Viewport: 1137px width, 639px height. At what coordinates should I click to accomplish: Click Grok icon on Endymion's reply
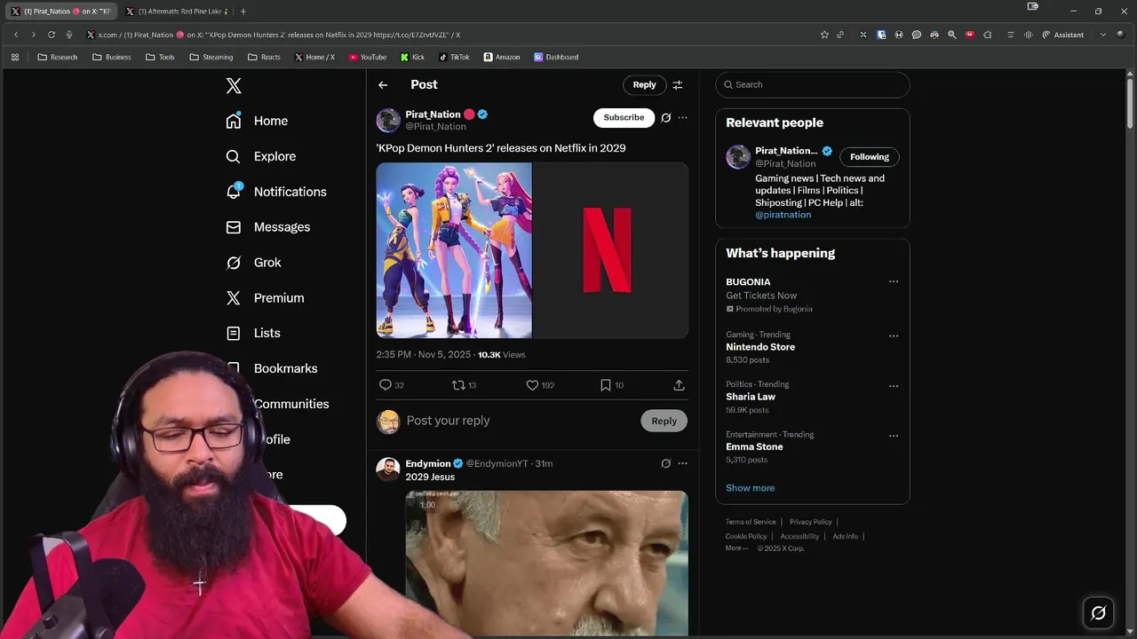[665, 463]
